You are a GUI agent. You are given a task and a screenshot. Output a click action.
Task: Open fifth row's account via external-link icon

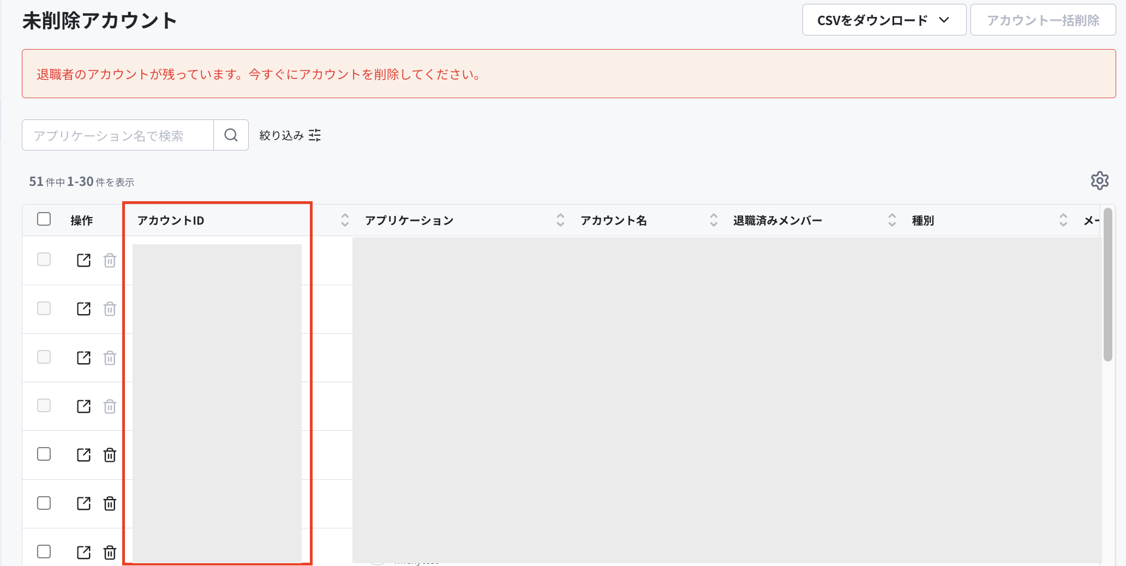[84, 455]
